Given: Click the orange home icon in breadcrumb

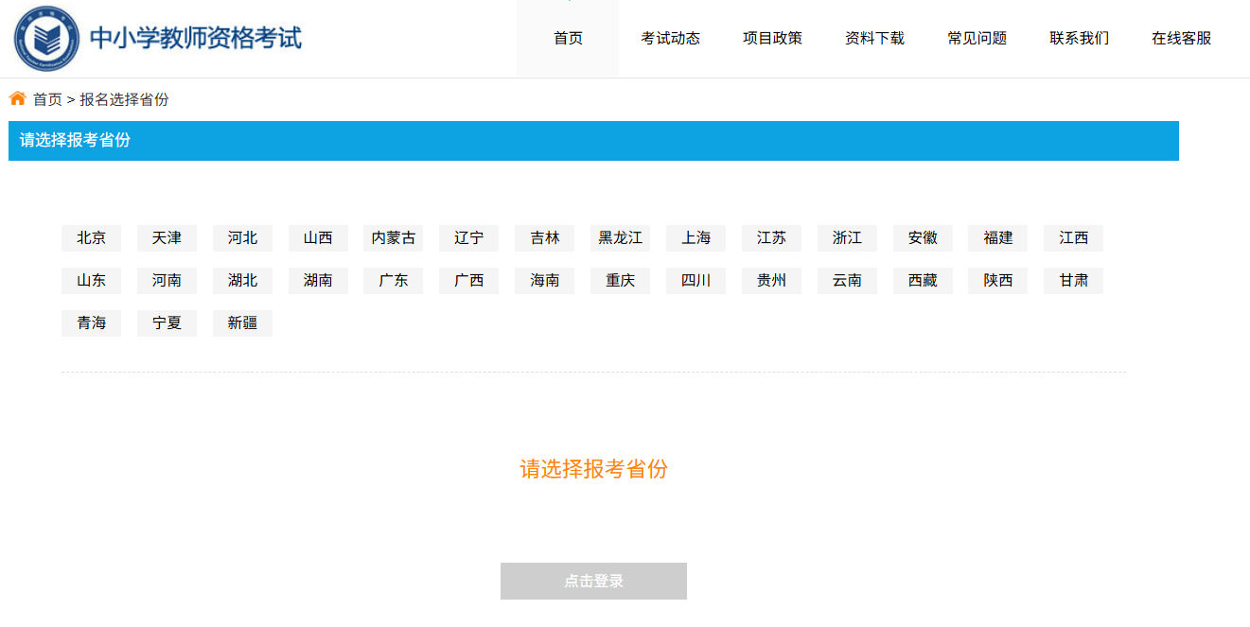Looking at the screenshot, I should point(18,98).
